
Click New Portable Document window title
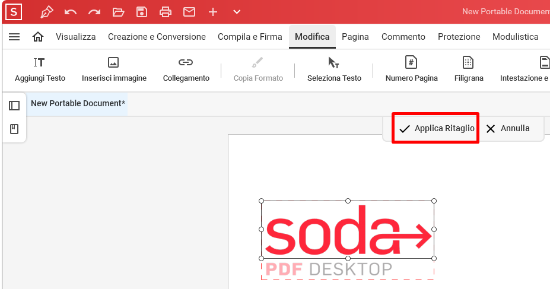506,12
